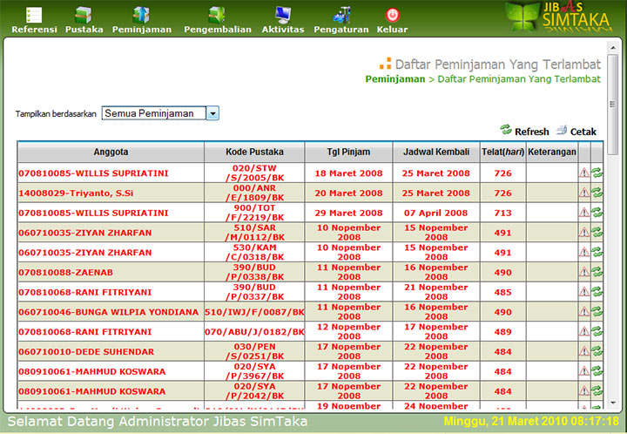Open the Pengembalian menu
Image resolution: width=627 pixels, height=434 pixels.
[x=218, y=20]
